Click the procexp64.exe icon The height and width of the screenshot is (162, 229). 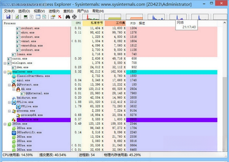(x=18, y=115)
